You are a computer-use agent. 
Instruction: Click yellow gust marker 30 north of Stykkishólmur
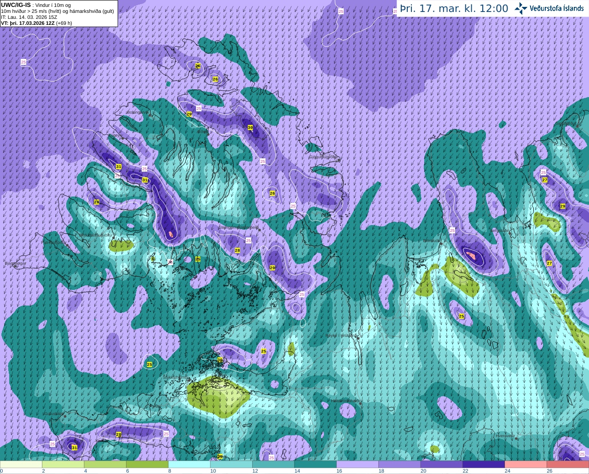(x=219, y=360)
